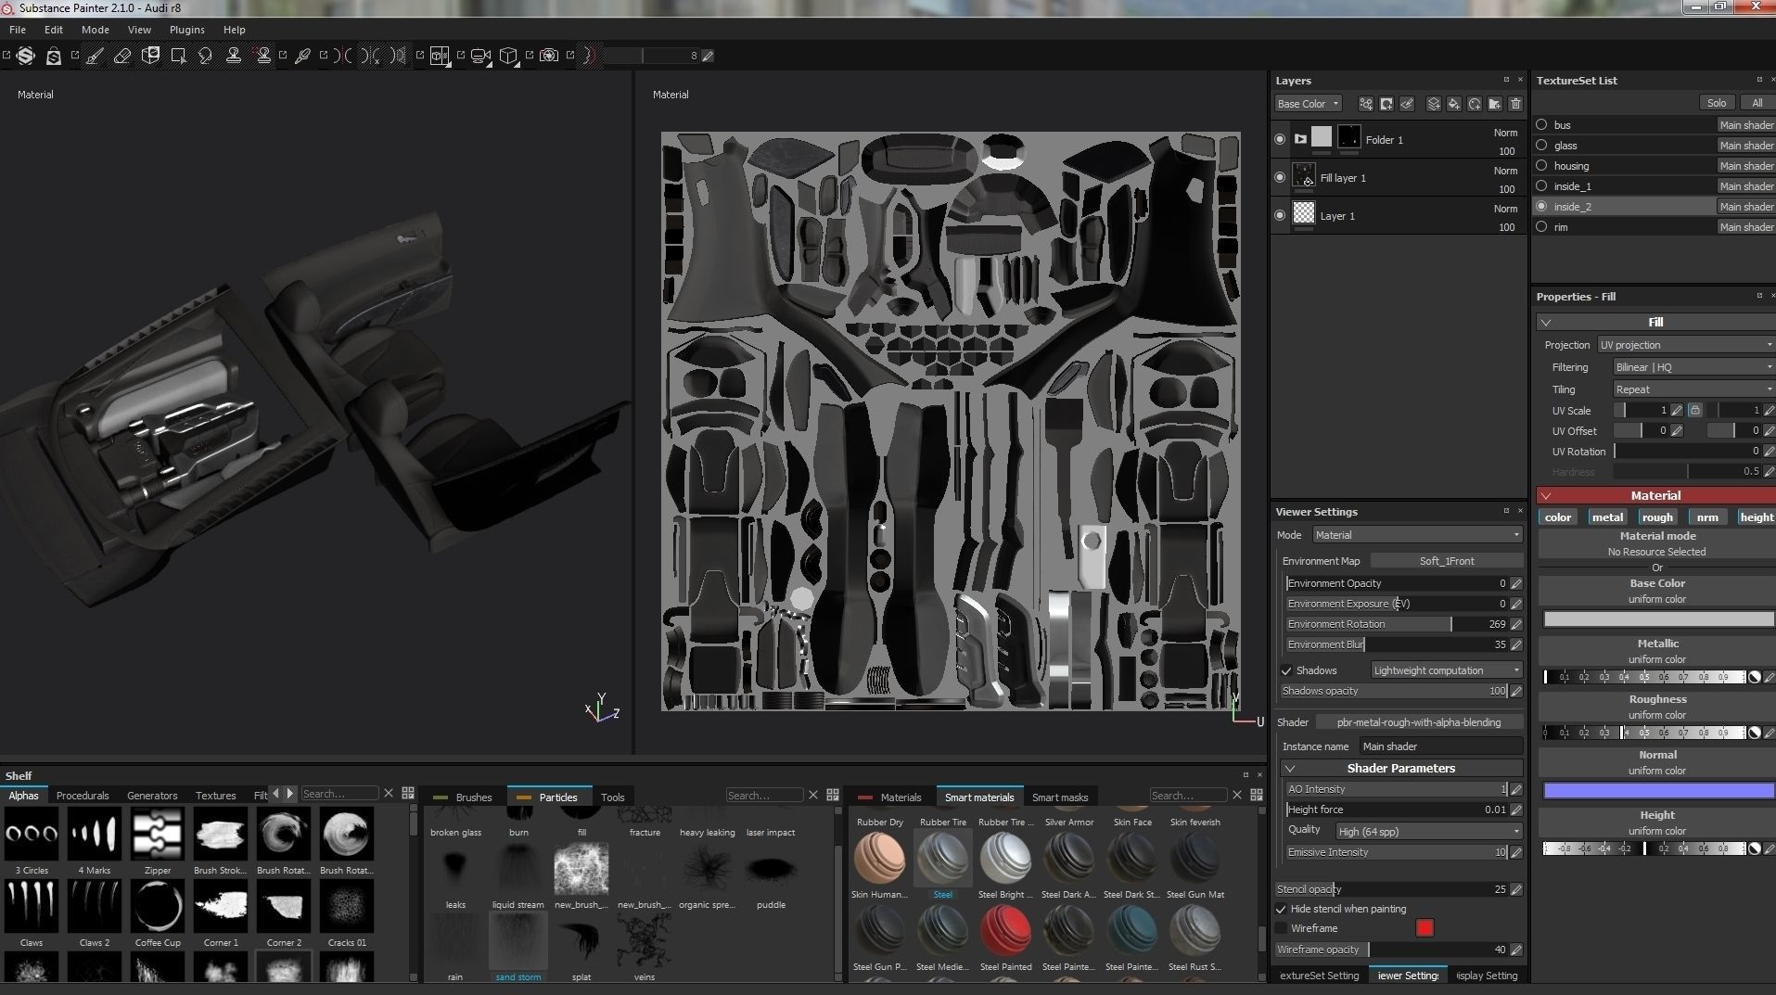Disable the Shadows checkbox
This screenshot has height=995, width=1776.
tap(1286, 670)
